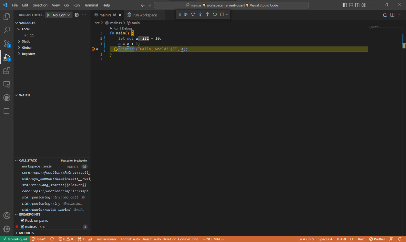The width and height of the screenshot is (406, 242).
Task: Go back with the left arrow
Action: 143,5
